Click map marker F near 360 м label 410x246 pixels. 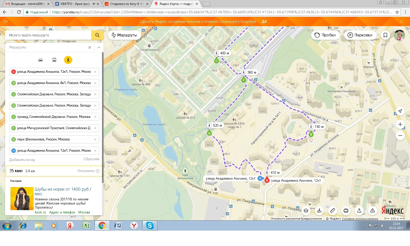coord(244,80)
